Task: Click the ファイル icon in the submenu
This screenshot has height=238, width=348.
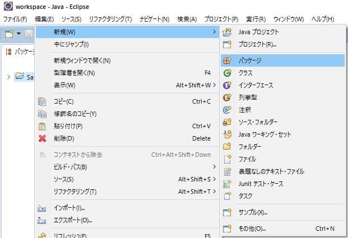Action: coord(227,159)
